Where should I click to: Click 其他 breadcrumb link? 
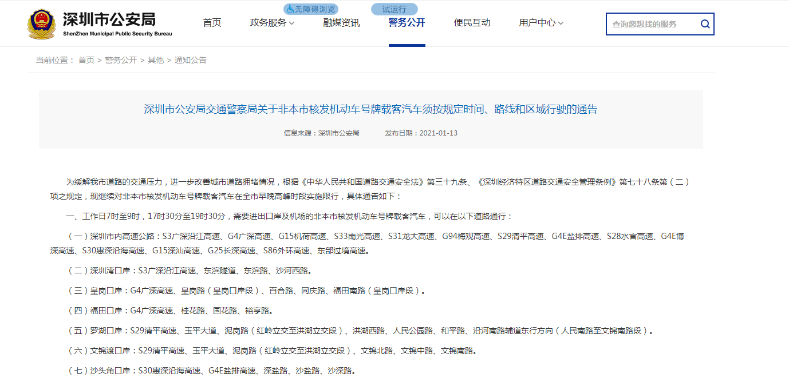point(156,60)
